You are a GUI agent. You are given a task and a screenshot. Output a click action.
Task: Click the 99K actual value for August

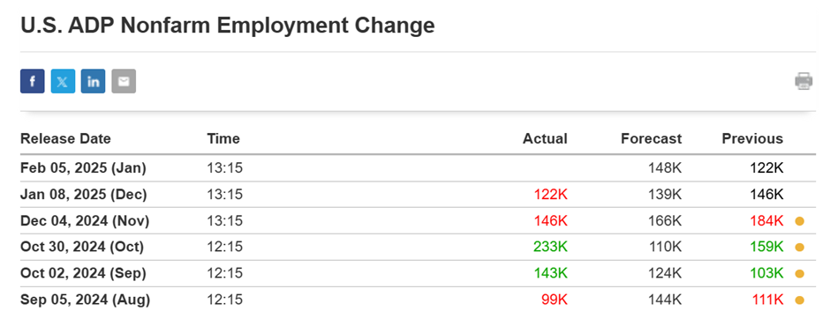pyautogui.click(x=555, y=300)
